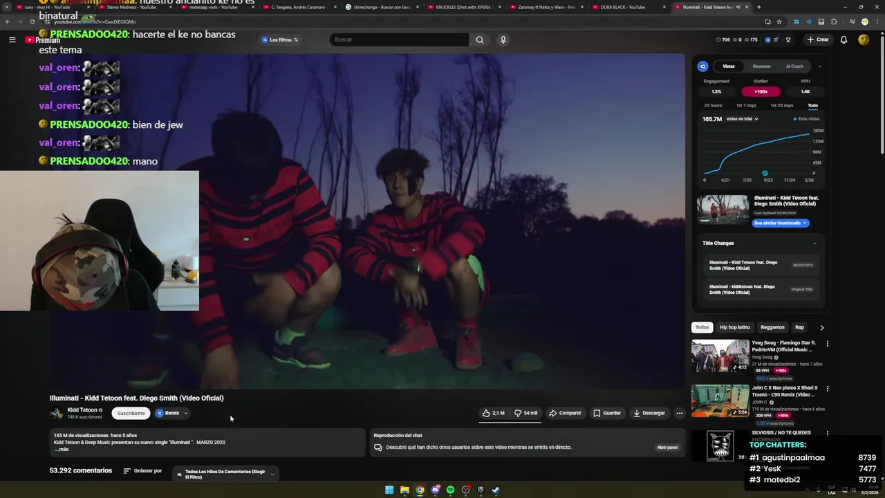
Task: Open Yvng Swag Flamingo Star thumbnail
Action: pyautogui.click(x=720, y=356)
